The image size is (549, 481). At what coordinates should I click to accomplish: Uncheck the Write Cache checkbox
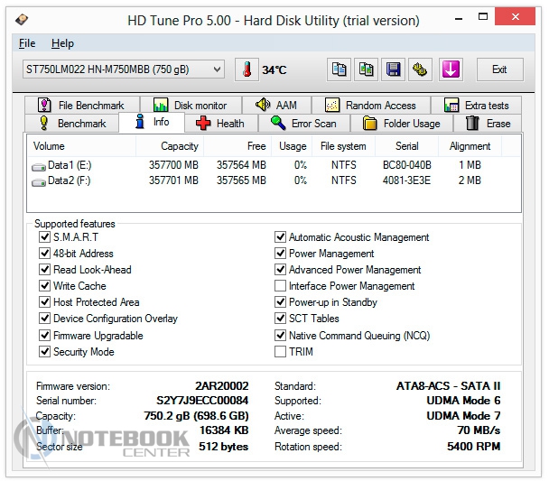(x=45, y=286)
